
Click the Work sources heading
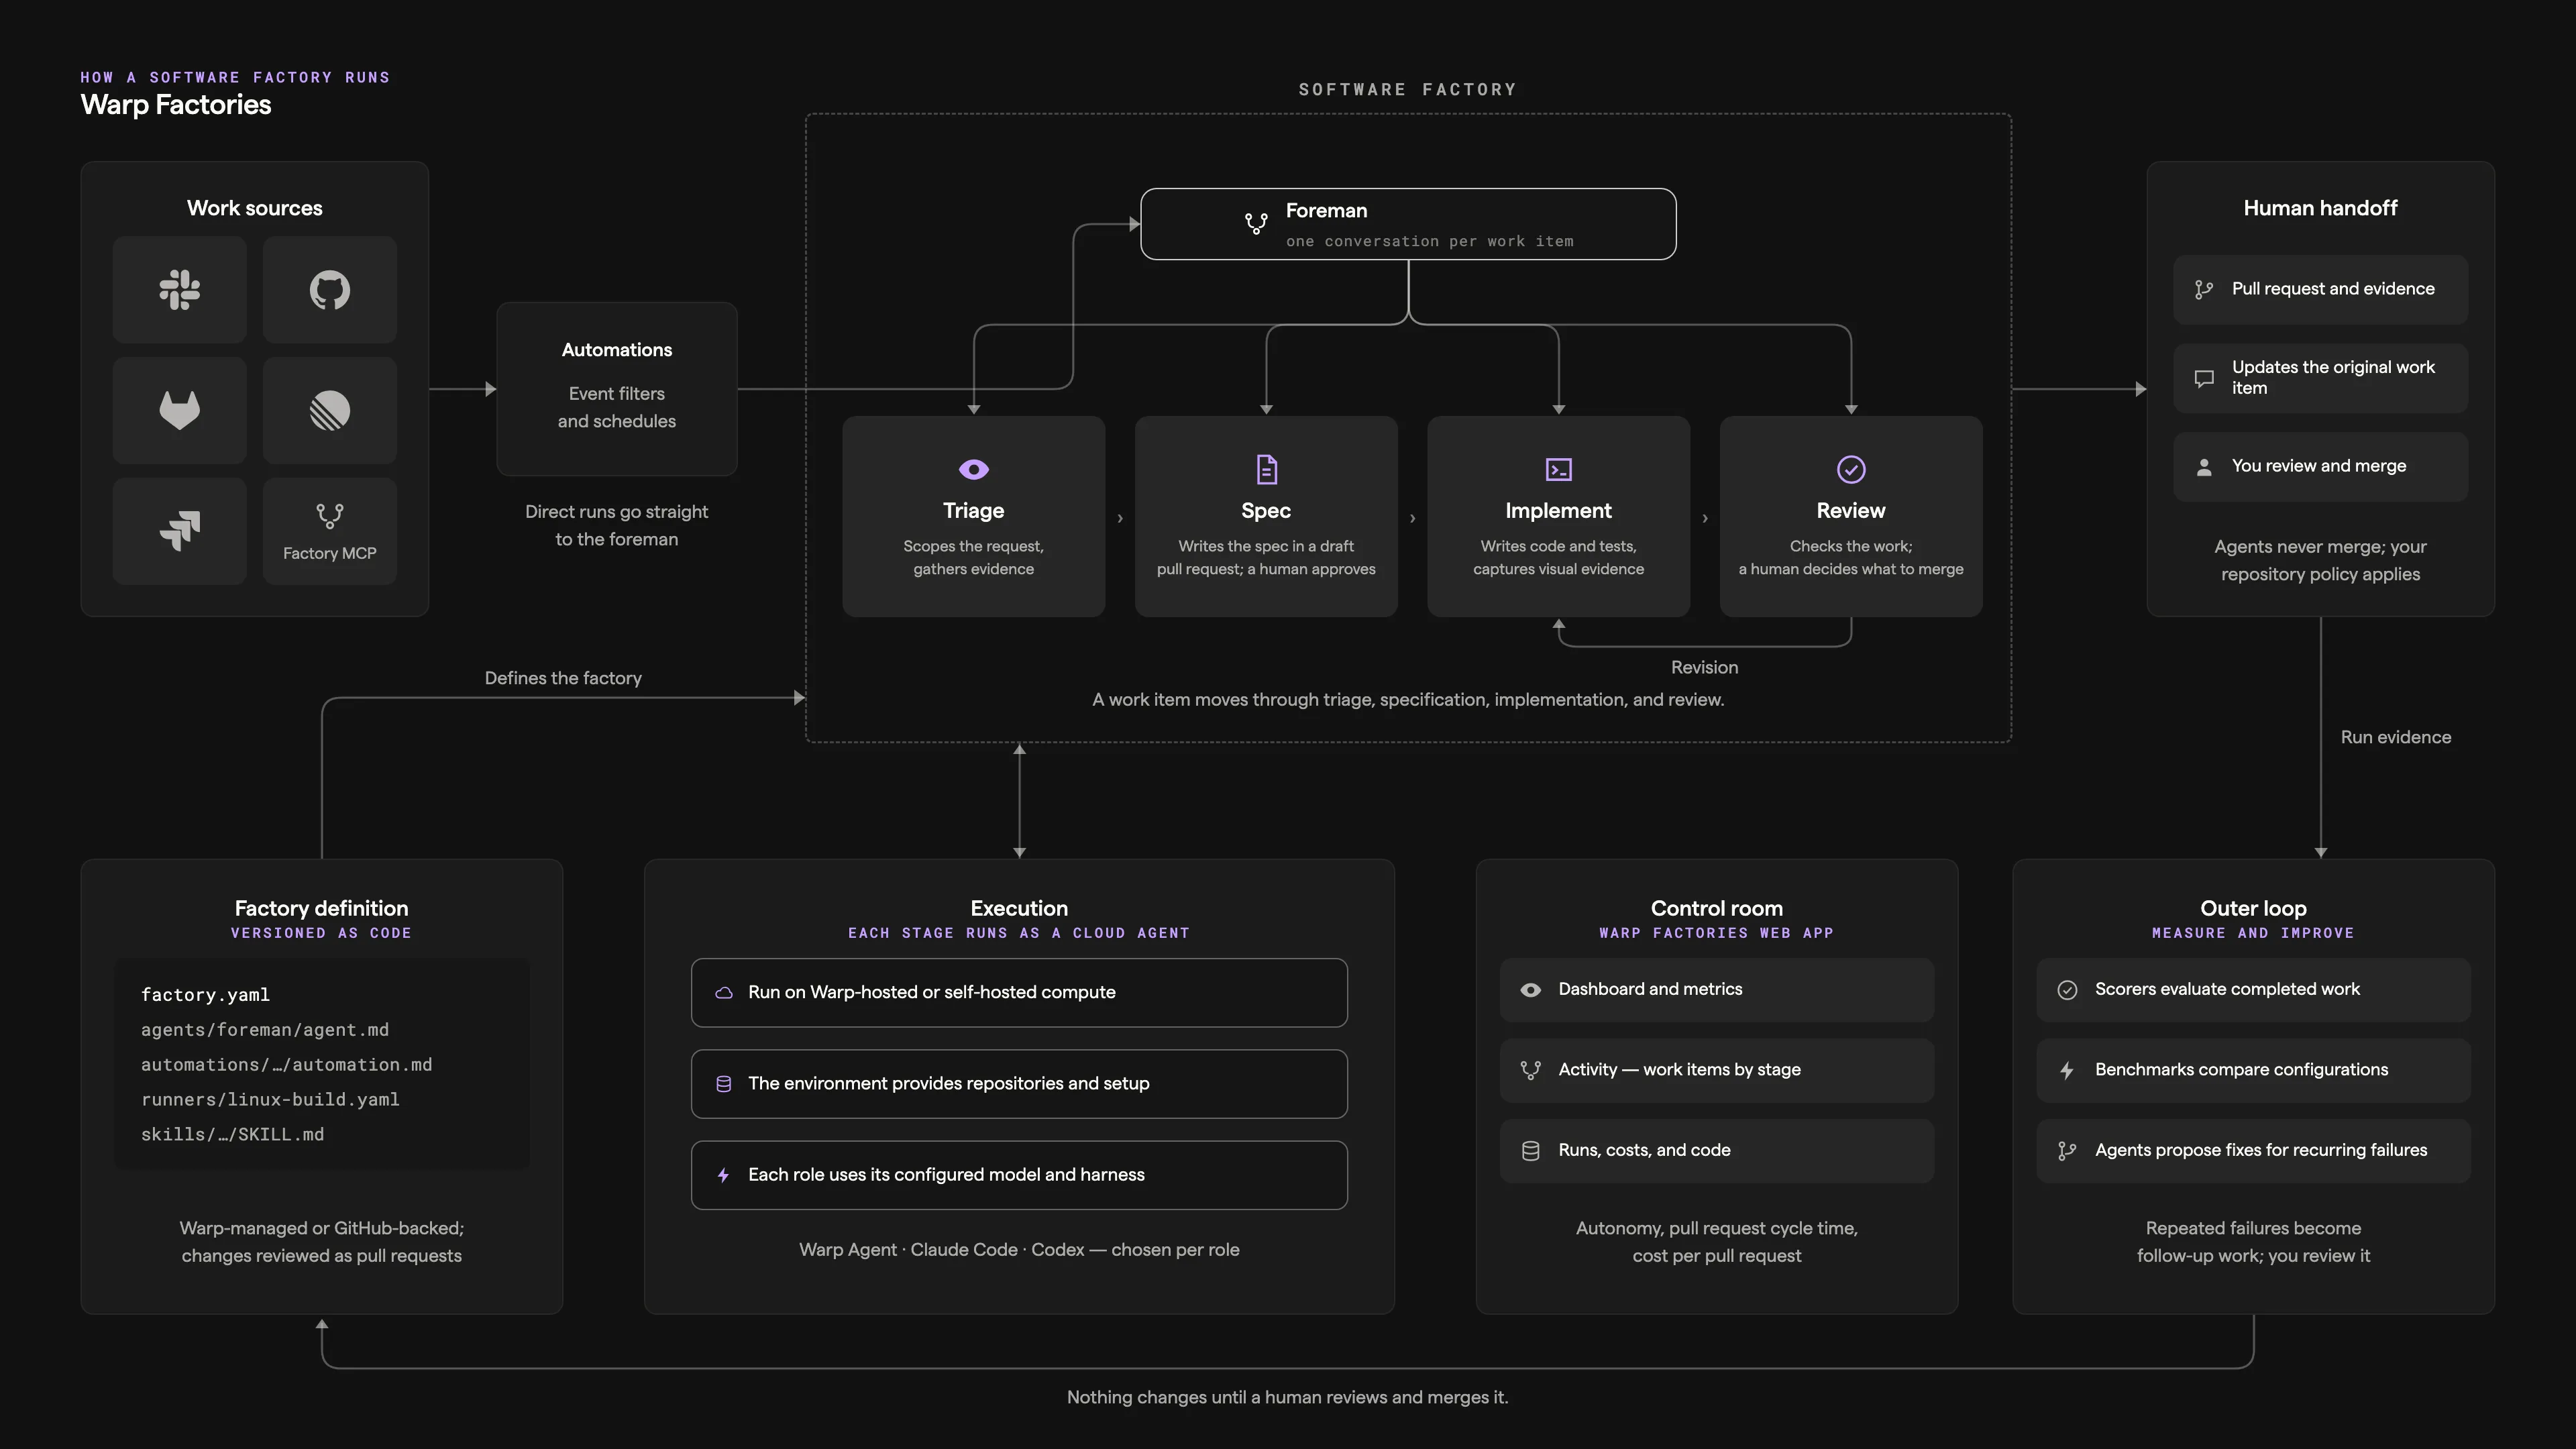[x=255, y=208]
